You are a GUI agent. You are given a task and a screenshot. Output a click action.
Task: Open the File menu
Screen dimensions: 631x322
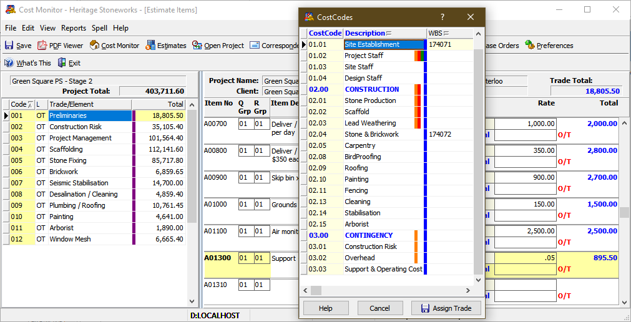11,28
